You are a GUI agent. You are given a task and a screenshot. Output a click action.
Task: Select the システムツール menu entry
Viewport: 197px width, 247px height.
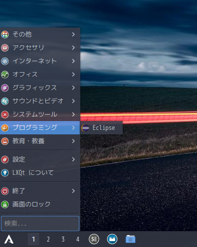(x=40, y=114)
